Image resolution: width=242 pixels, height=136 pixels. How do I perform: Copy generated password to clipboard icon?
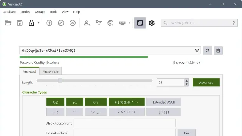(218, 51)
